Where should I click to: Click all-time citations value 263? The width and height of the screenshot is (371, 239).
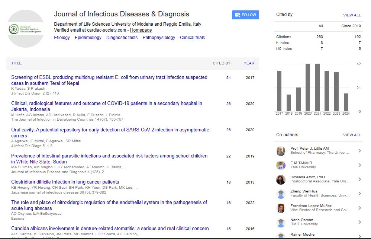pos(320,37)
